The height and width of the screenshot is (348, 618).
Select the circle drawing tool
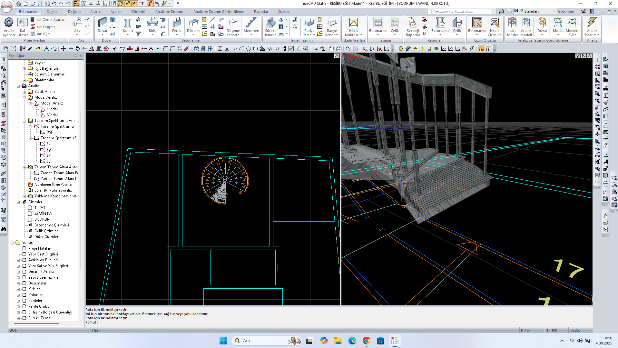click(249, 49)
